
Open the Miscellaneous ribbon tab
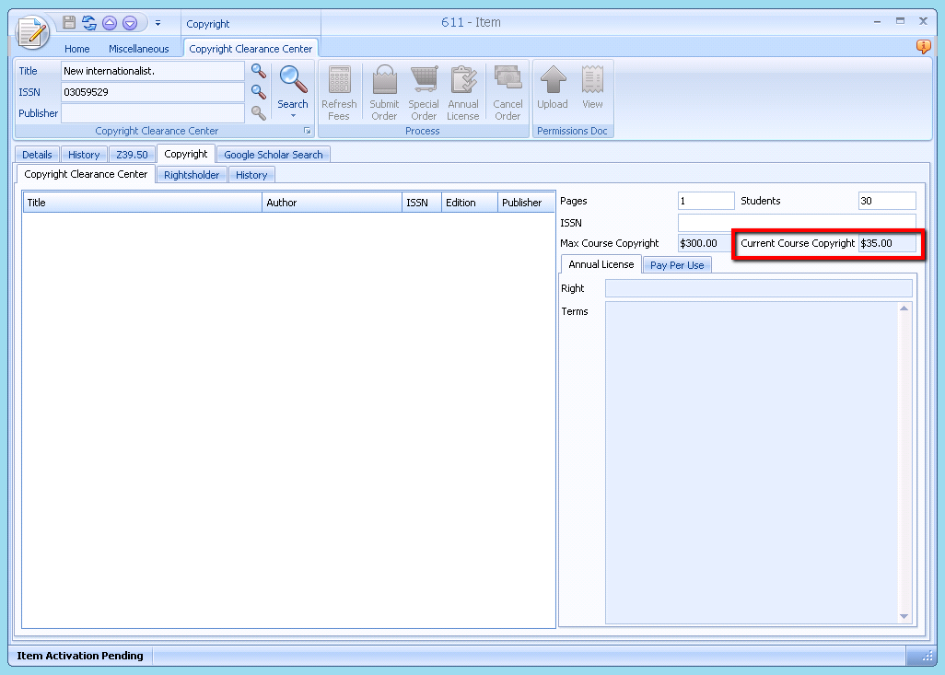point(139,49)
